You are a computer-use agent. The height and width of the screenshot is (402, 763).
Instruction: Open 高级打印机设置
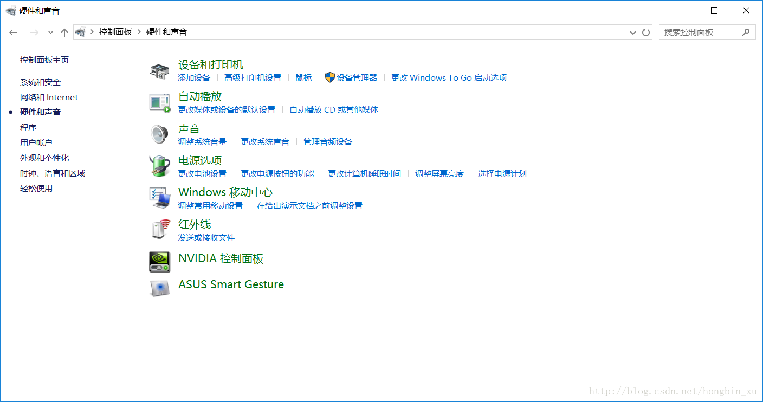click(x=253, y=78)
